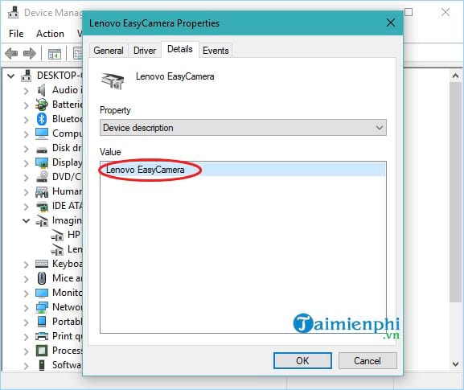Click the Monitors category icon
This screenshot has width=464, height=390.
coord(42,293)
